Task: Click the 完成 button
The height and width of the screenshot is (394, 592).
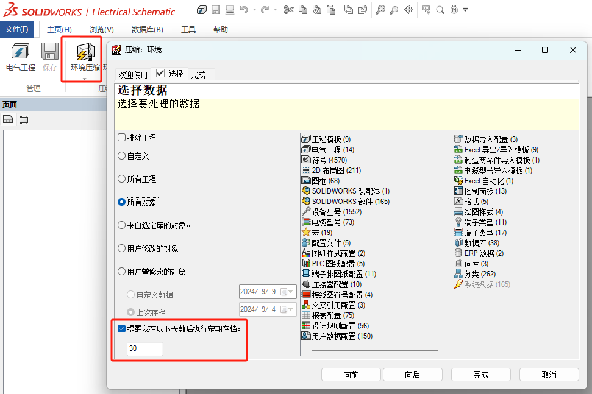Action: click(480, 374)
